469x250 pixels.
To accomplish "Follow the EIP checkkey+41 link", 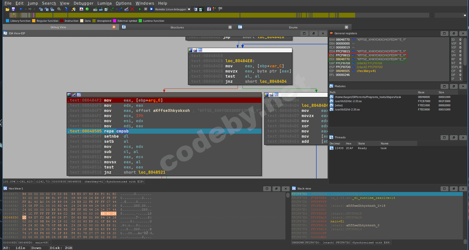I will click(366, 71).
